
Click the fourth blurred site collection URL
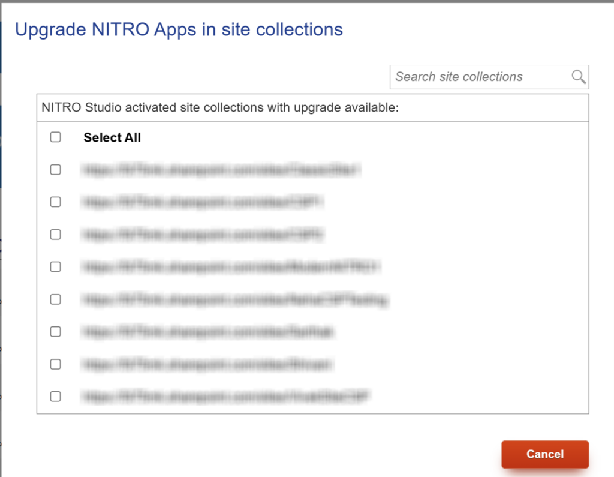pos(231,267)
